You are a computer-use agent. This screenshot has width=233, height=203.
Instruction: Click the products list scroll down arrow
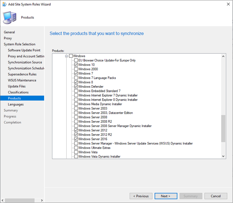pos(223,156)
